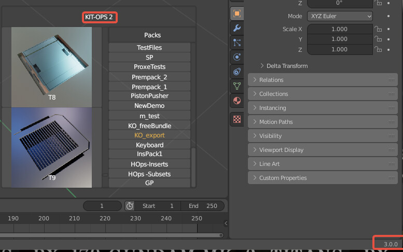Grab the Motion Paths panel drag handle

pos(392,122)
